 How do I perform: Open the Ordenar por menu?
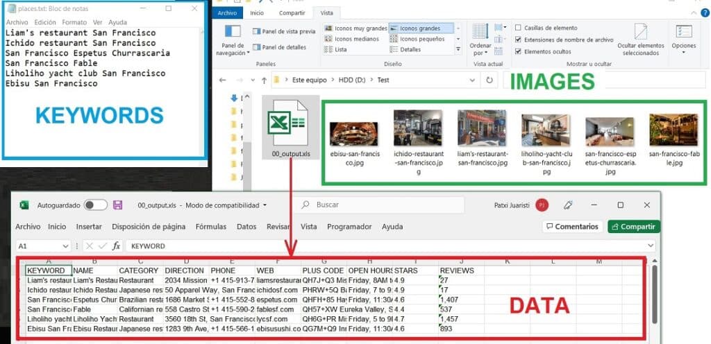(x=480, y=40)
